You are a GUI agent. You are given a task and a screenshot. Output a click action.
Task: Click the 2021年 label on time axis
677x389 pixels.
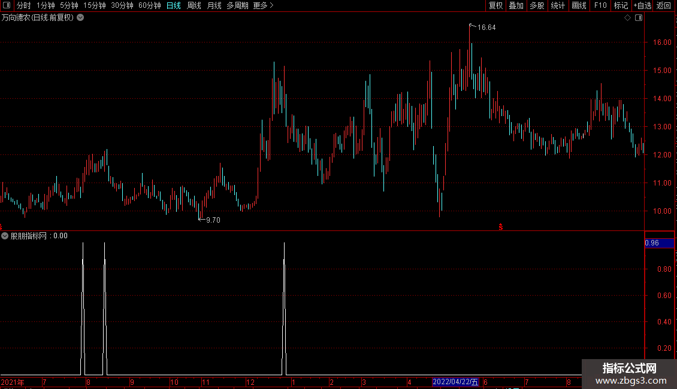(x=13, y=382)
